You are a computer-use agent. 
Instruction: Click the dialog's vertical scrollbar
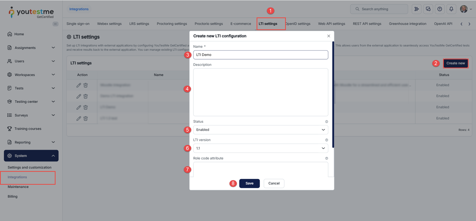tap(333, 94)
